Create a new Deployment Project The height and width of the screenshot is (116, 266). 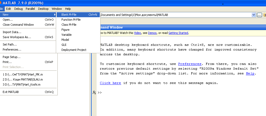click(x=78, y=50)
